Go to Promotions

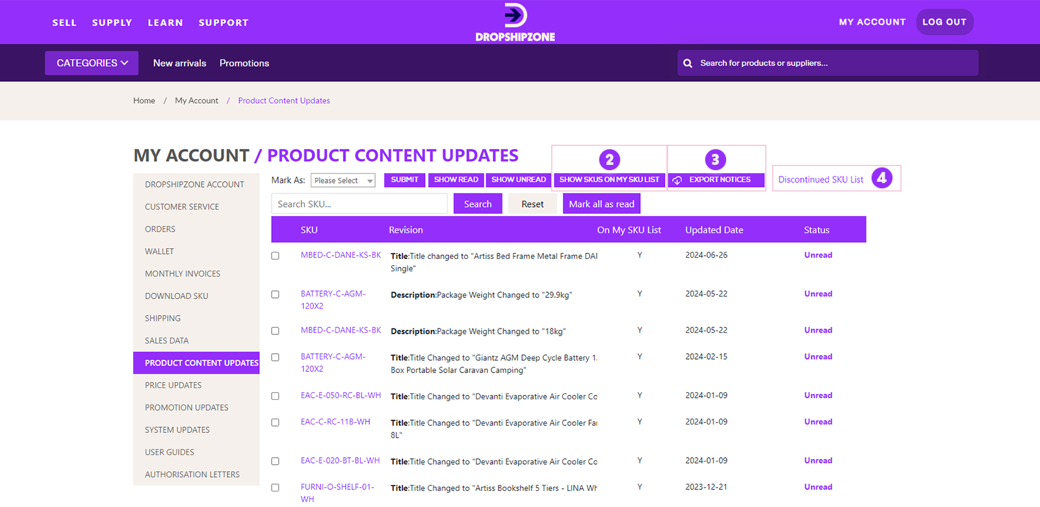pyautogui.click(x=244, y=63)
